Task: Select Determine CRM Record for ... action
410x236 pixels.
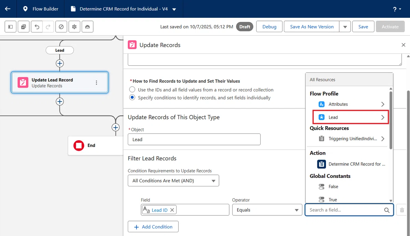Action: (x=352, y=164)
